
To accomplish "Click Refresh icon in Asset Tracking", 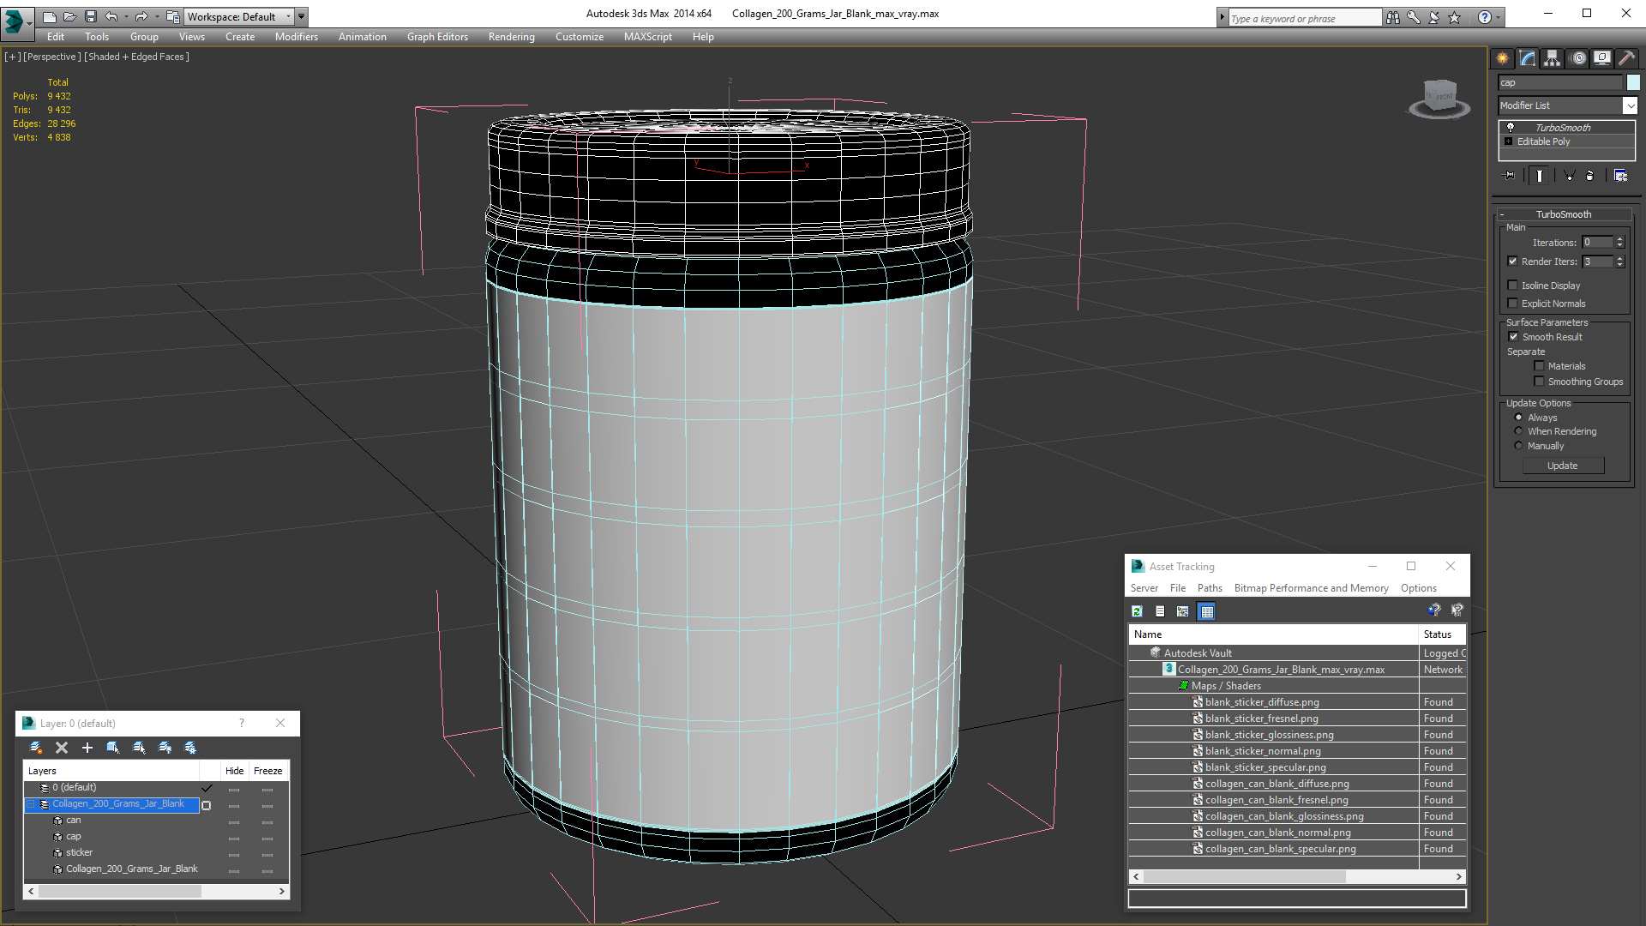I will click(1137, 611).
